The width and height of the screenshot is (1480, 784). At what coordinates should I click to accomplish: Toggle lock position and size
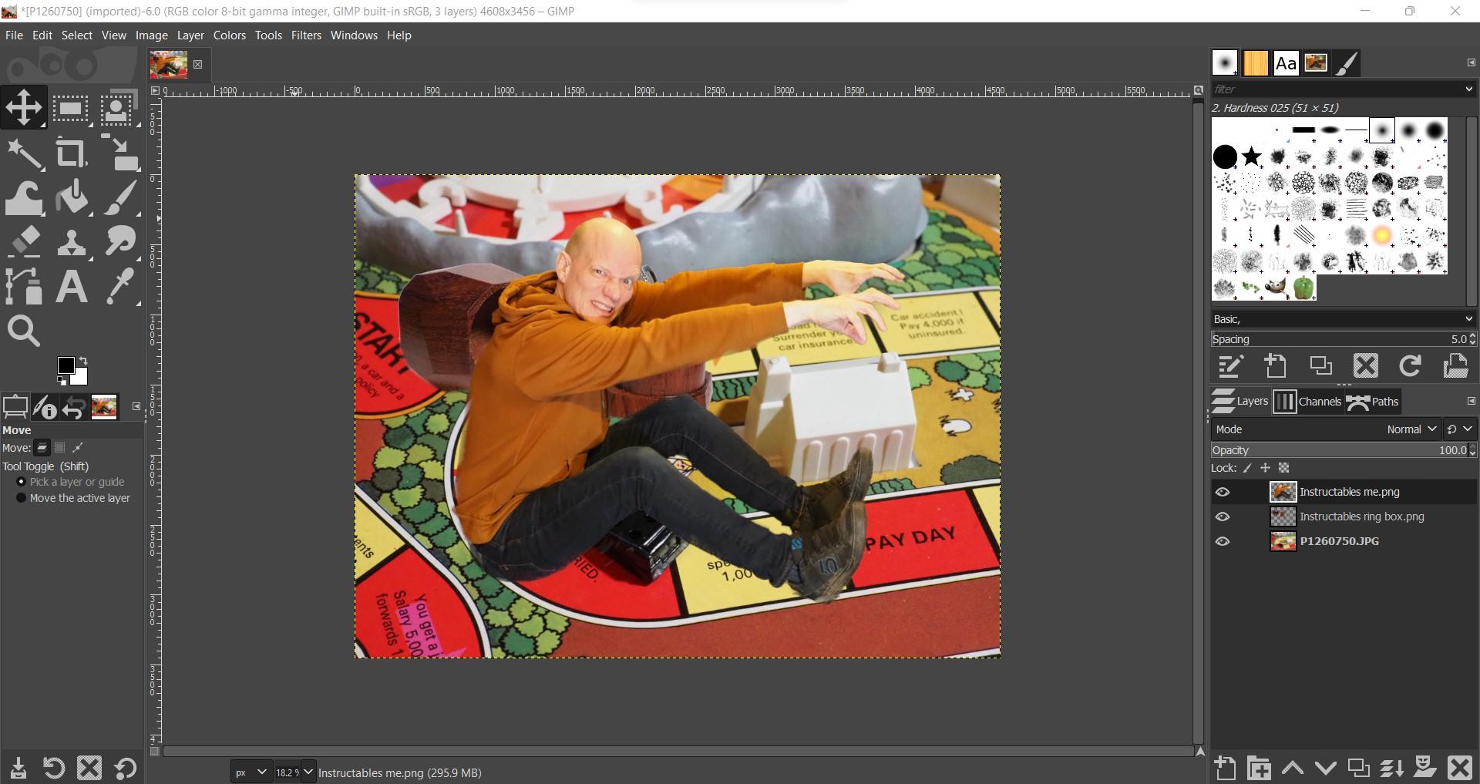(x=1265, y=468)
